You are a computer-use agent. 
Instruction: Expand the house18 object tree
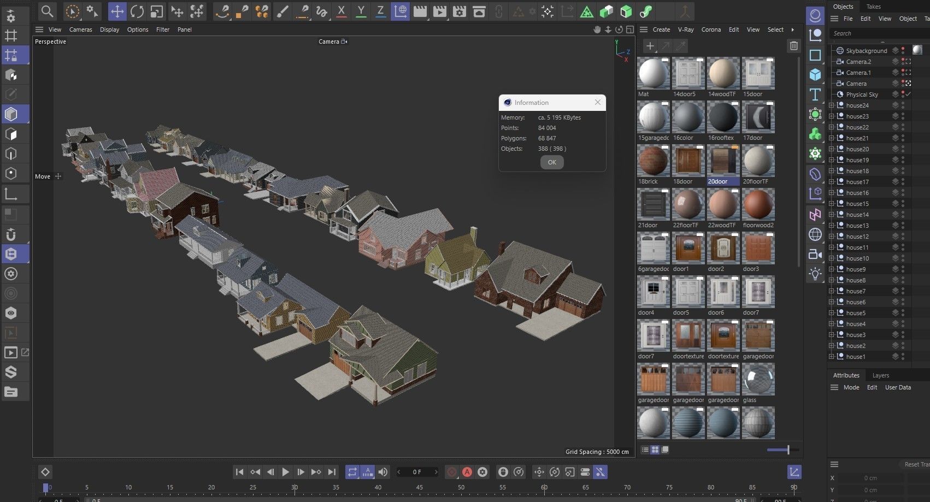(x=832, y=171)
